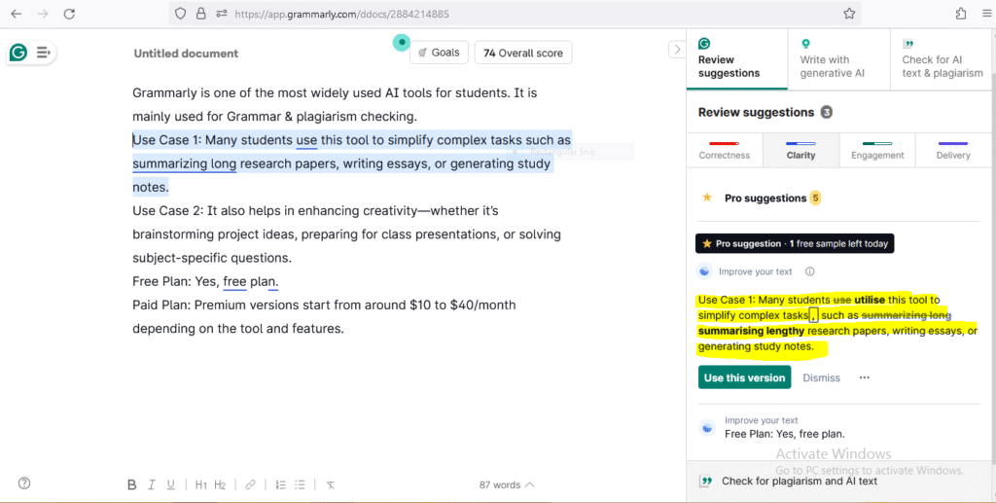Insert a link with link icon
This screenshot has width=996, height=503.
click(x=250, y=485)
